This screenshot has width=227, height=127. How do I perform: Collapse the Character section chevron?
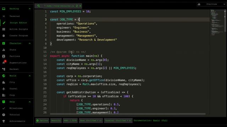click(30, 43)
